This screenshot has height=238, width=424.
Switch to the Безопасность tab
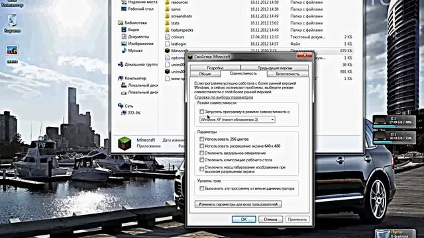coord(288,74)
